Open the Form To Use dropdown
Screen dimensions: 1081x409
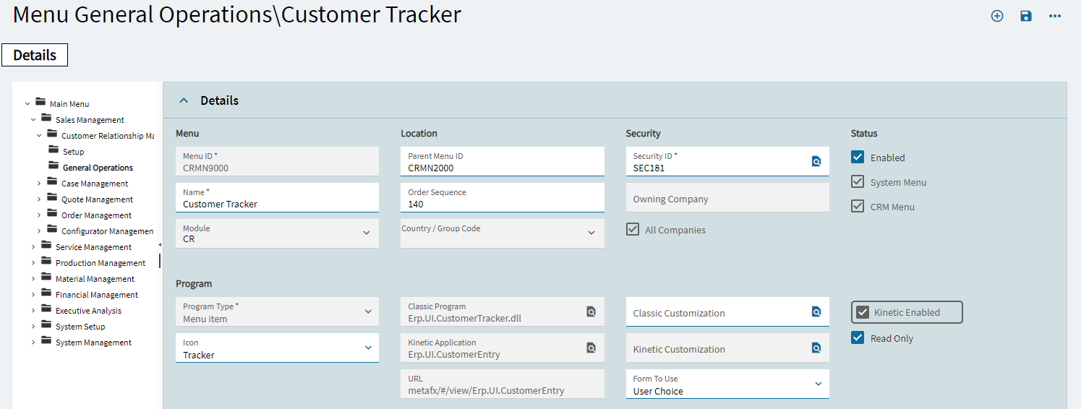[818, 384]
